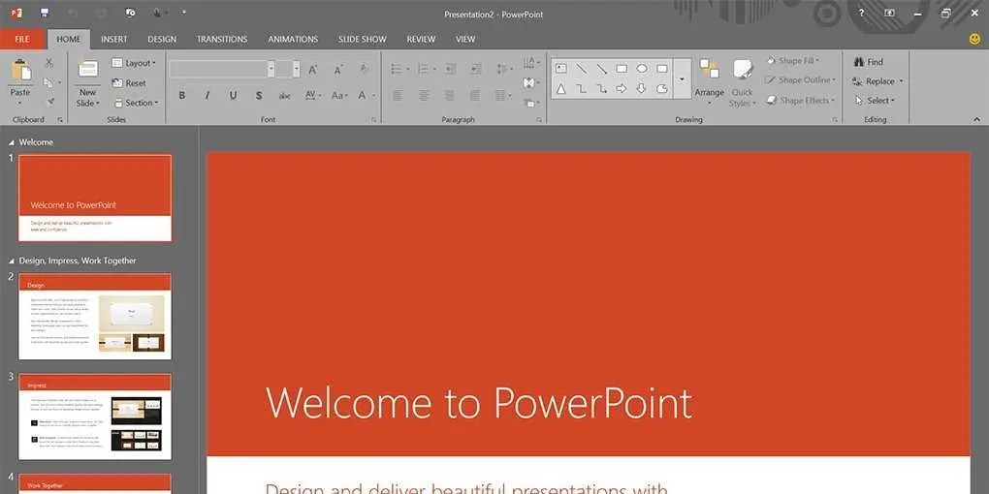Image resolution: width=989 pixels, height=494 pixels.
Task: Click the Replace button
Action: pos(878,81)
